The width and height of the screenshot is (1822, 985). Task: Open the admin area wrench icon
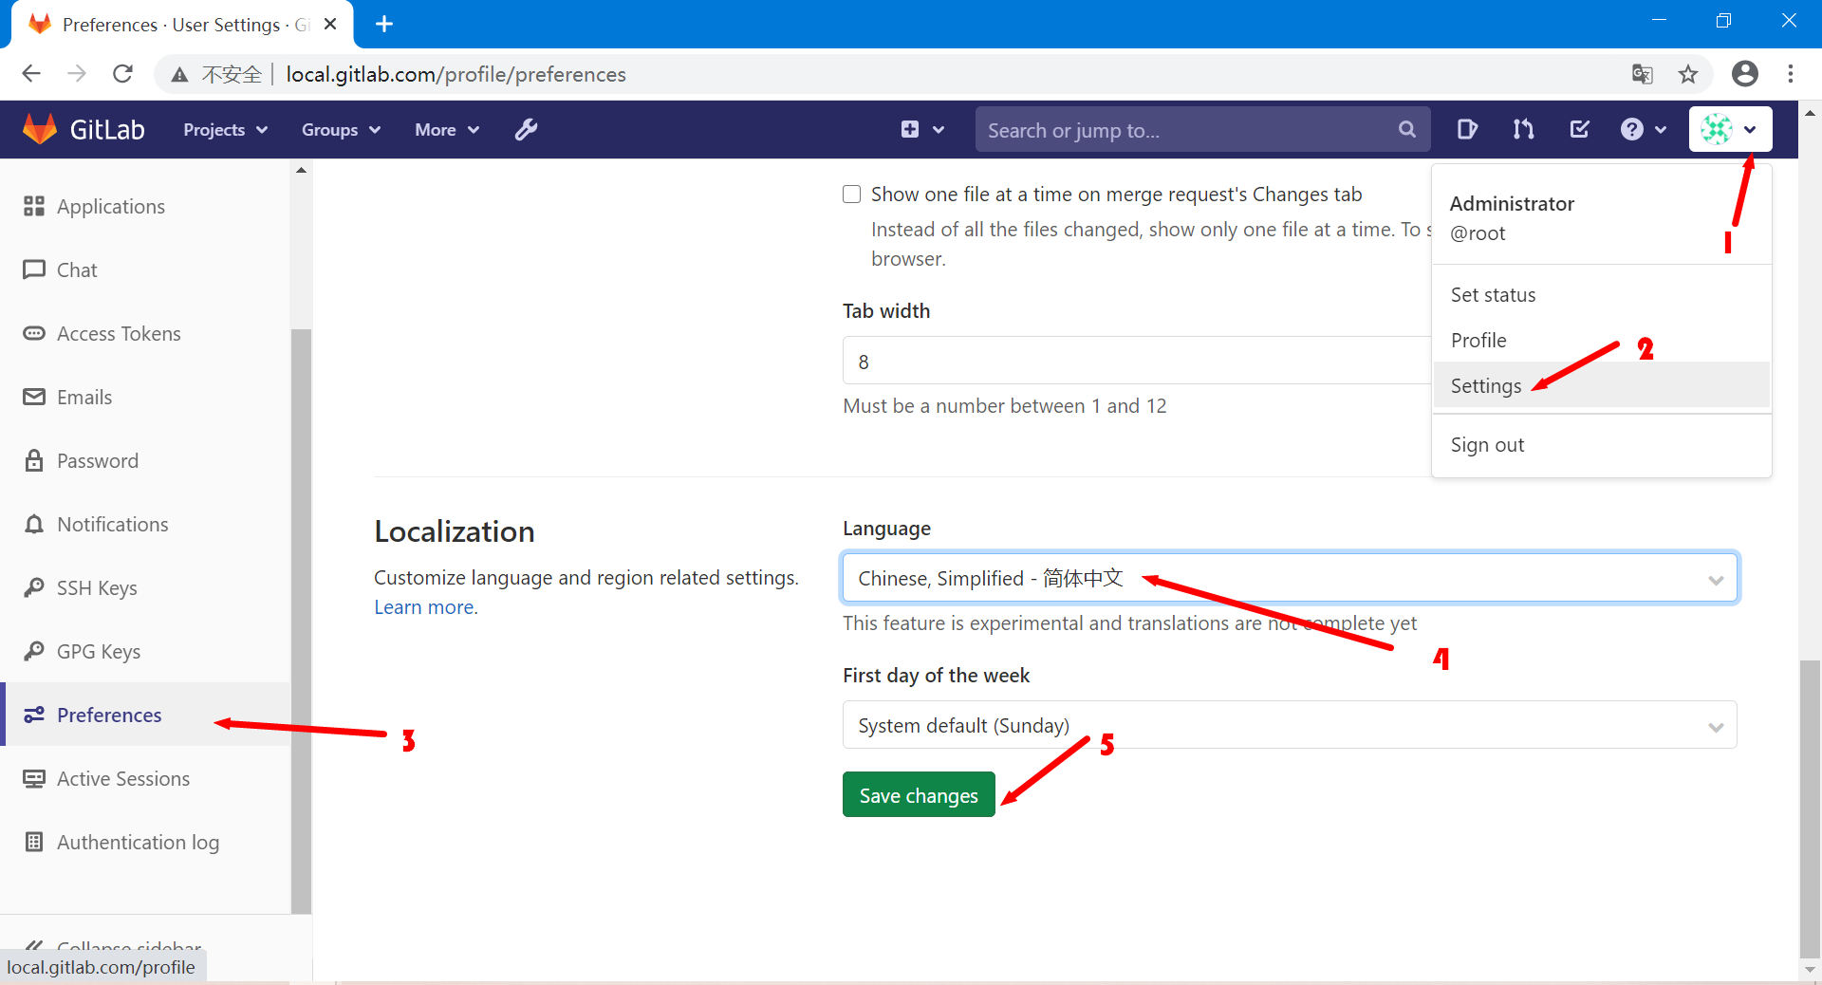tap(527, 129)
